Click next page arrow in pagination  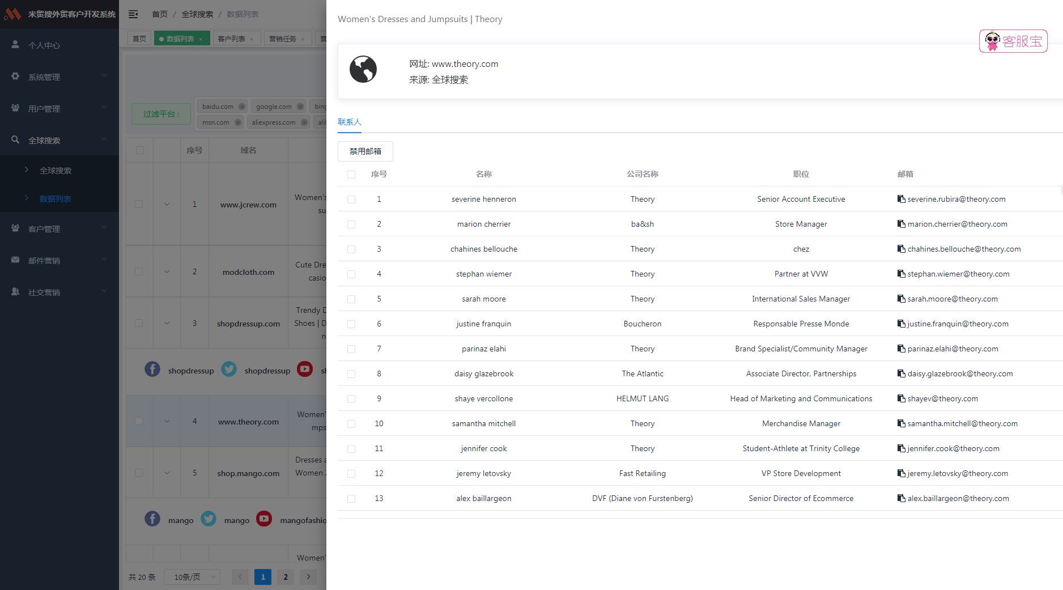[x=308, y=577]
